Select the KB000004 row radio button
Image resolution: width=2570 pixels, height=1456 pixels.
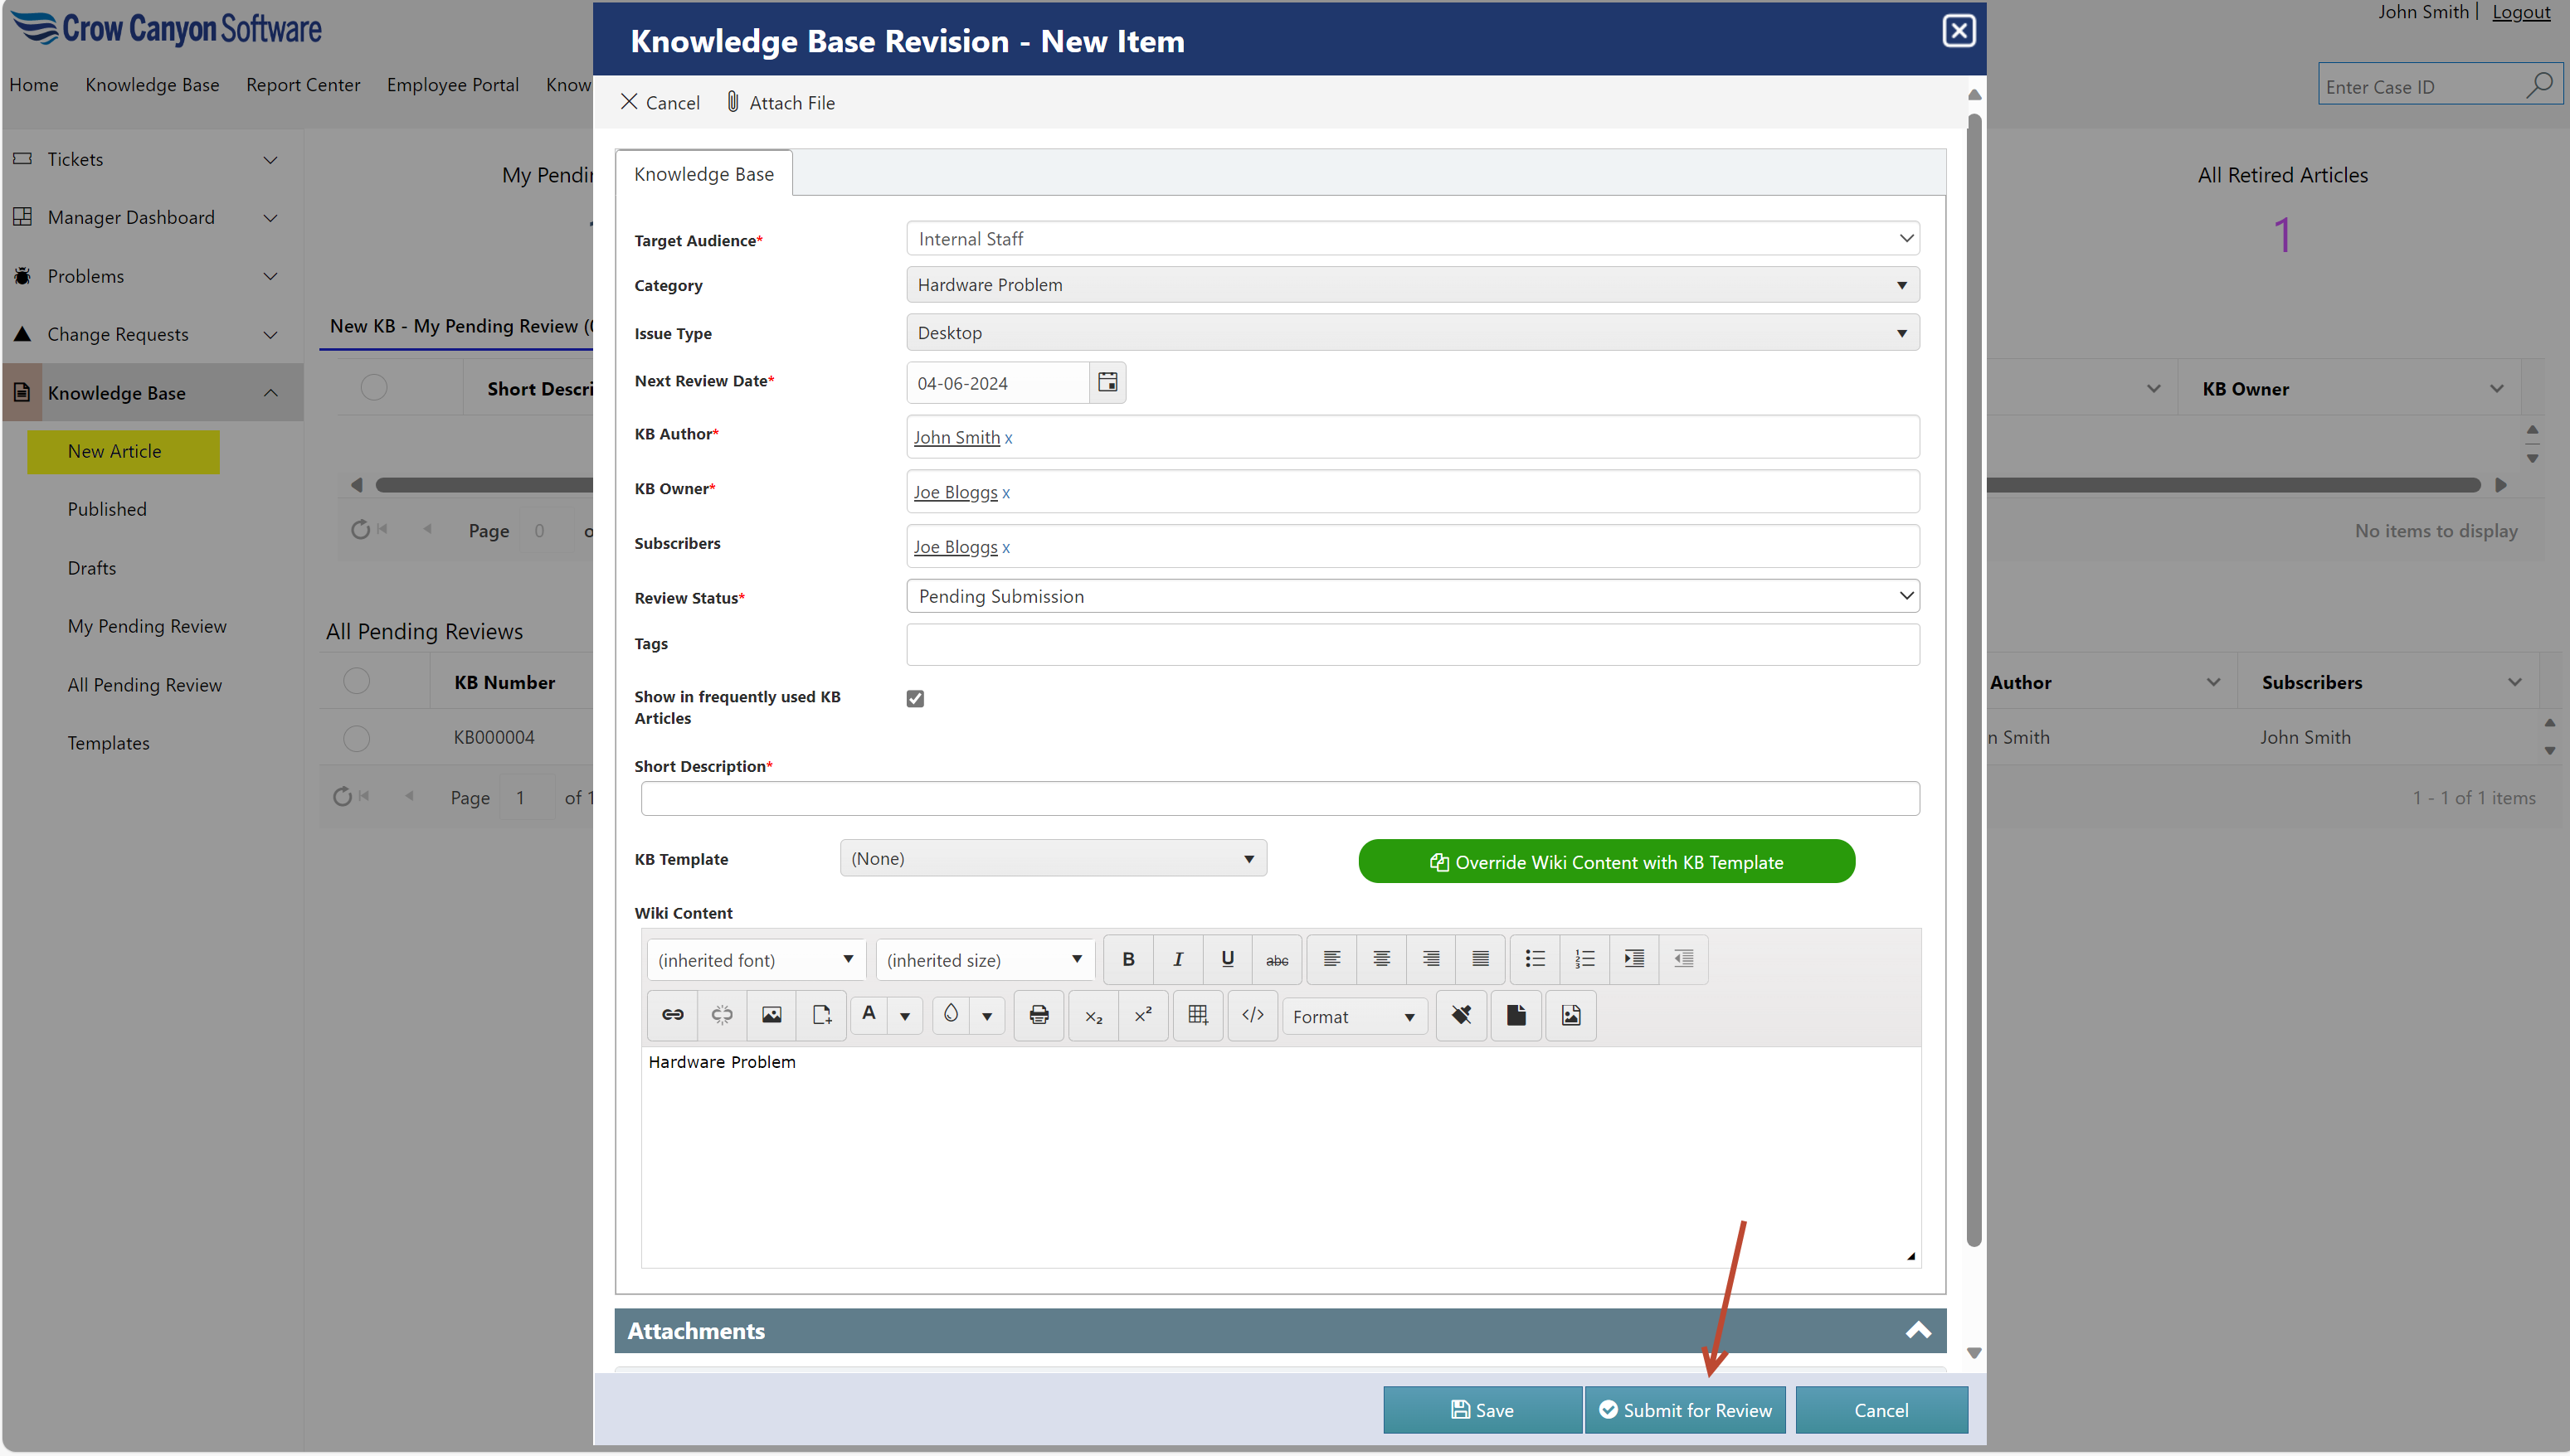pyautogui.click(x=356, y=738)
